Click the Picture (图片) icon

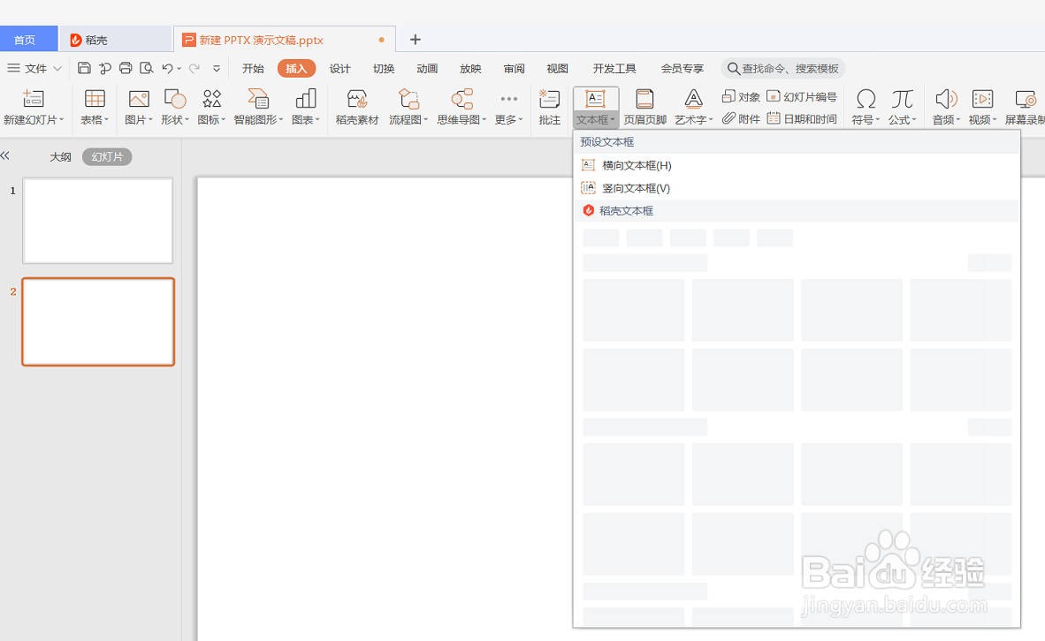pos(139,99)
